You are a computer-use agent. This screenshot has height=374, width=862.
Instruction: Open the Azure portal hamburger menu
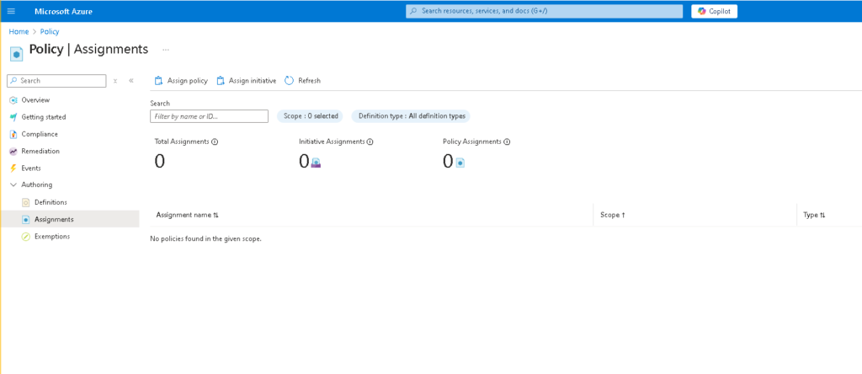tap(11, 11)
